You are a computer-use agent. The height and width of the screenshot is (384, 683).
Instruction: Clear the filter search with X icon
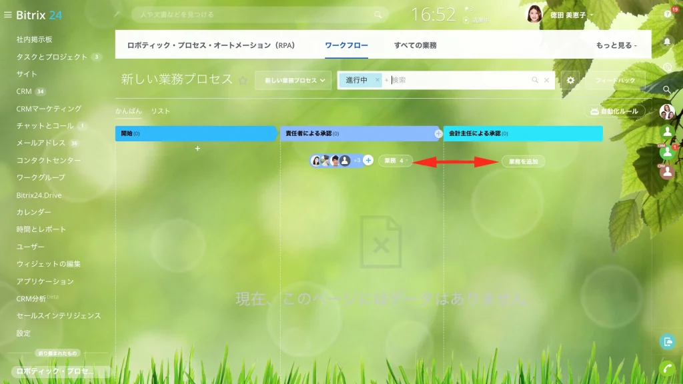(x=546, y=80)
